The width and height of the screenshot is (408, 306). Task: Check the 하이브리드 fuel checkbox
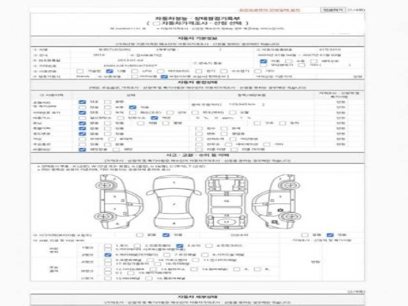tap(160, 71)
